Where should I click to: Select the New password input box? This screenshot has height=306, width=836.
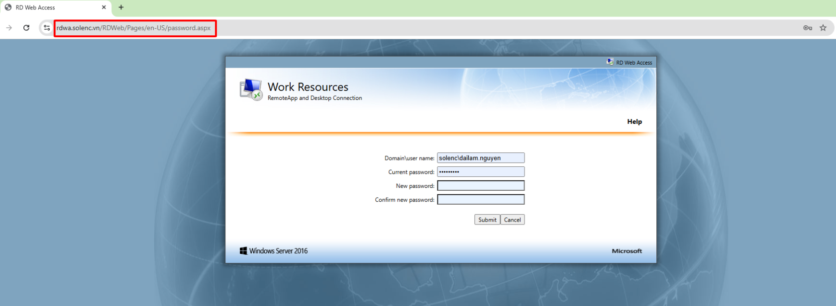click(480, 186)
